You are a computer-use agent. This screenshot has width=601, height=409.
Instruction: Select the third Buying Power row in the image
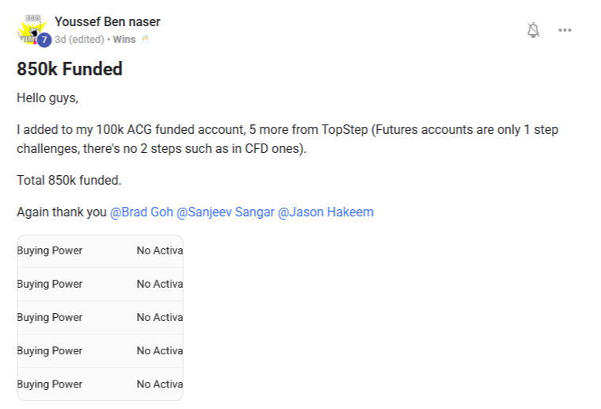point(100,317)
